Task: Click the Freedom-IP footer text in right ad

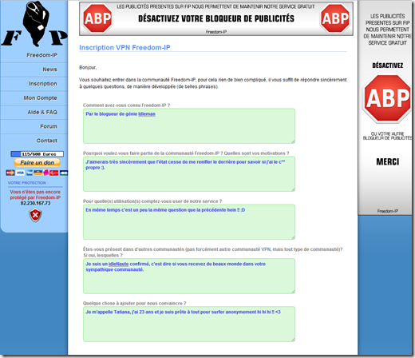Action: pyautogui.click(x=388, y=211)
